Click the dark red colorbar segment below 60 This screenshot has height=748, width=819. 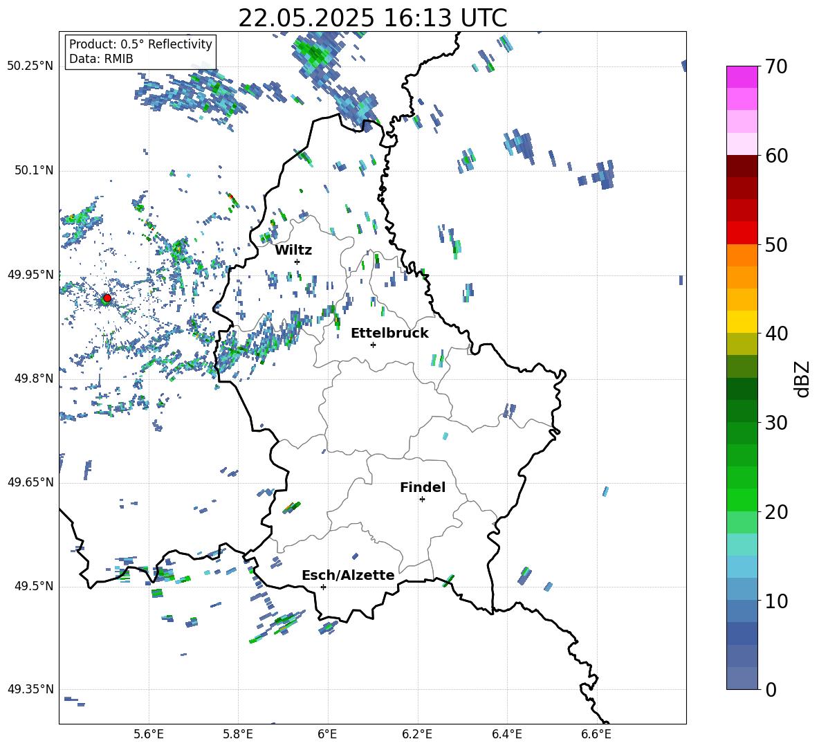(x=742, y=166)
